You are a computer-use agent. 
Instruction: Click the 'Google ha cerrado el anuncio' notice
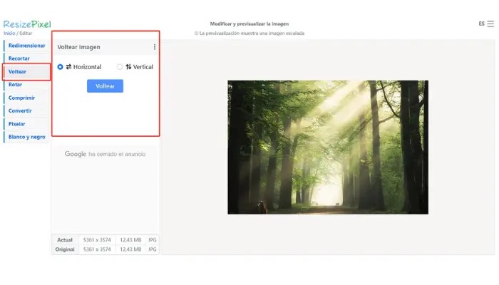[105, 154]
